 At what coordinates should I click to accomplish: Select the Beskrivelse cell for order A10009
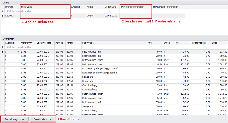click(45, 16)
